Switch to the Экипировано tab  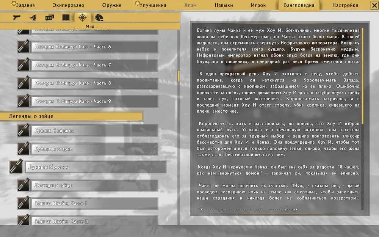click(68, 5)
